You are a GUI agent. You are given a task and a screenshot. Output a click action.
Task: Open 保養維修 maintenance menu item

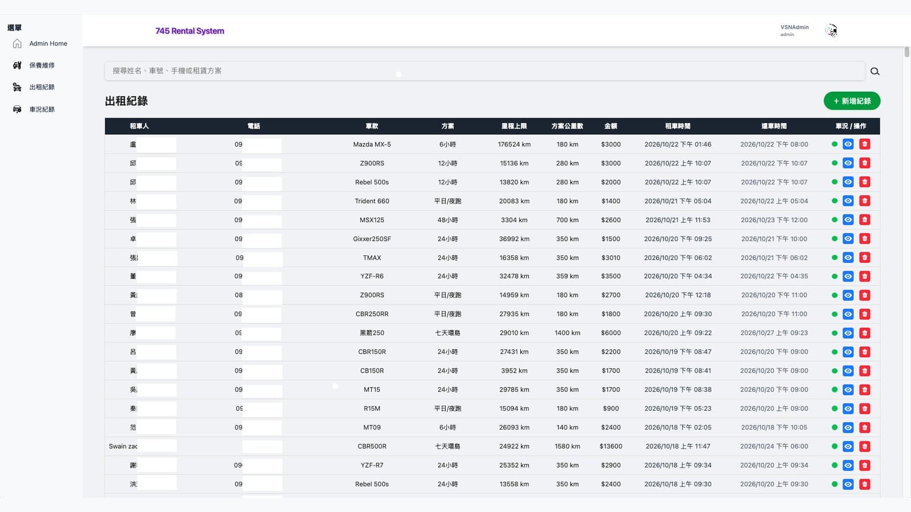(42, 65)
